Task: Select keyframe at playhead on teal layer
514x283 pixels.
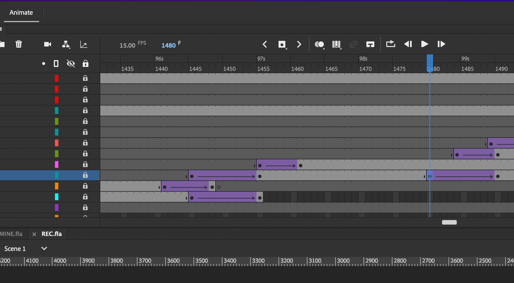Action: tap(430, 176)
